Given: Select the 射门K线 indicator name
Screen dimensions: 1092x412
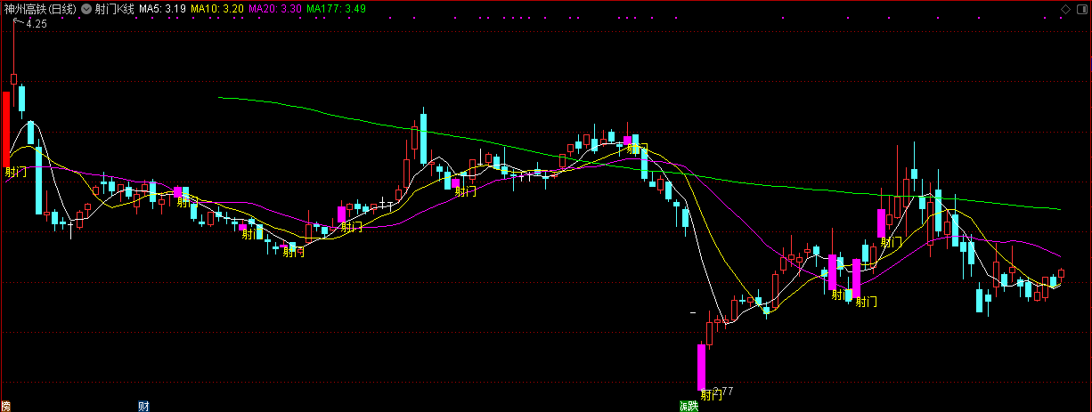Looking at the screenshot, I should (x=114, y=9).
